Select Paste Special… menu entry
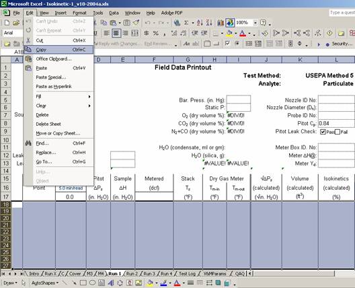Screen dimensions: 355x288 [x=58, y=77]
